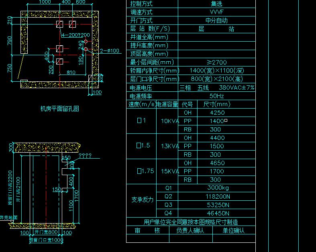This screenshot has width=316, height=252.
Task: Click the 负责人确认 header cell
Action: coord(190,230)
